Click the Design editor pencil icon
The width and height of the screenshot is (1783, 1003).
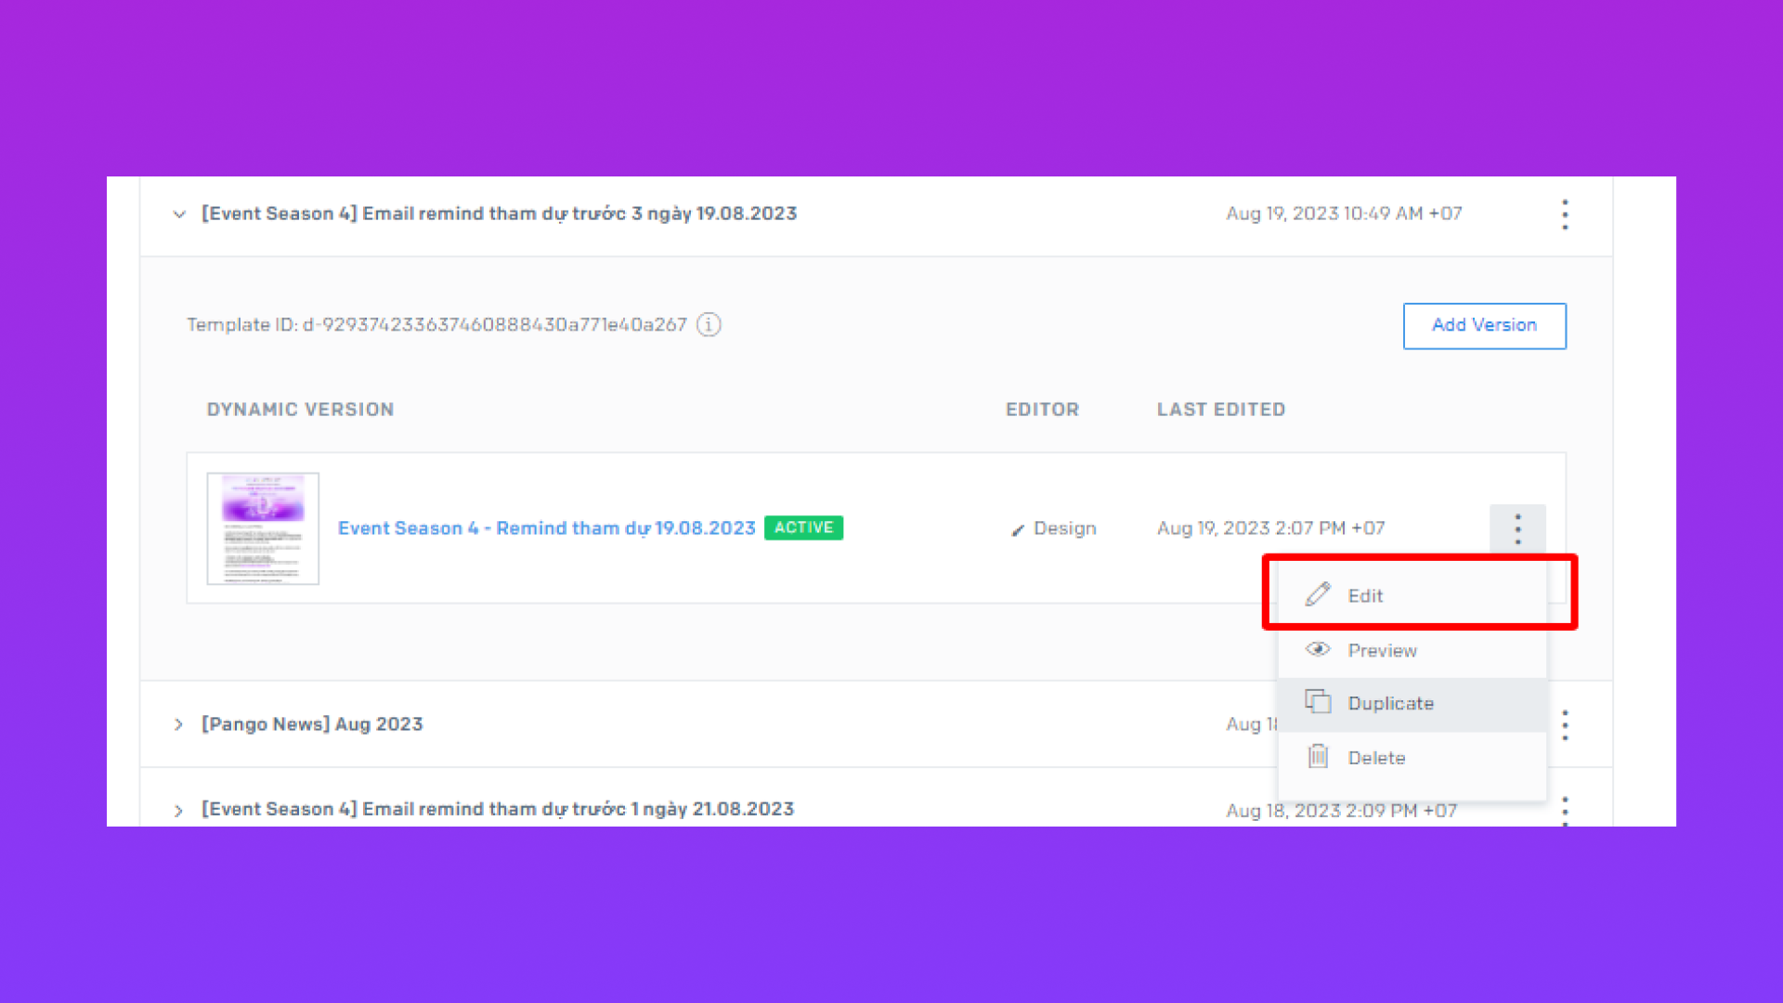[x=1018, y=529]
